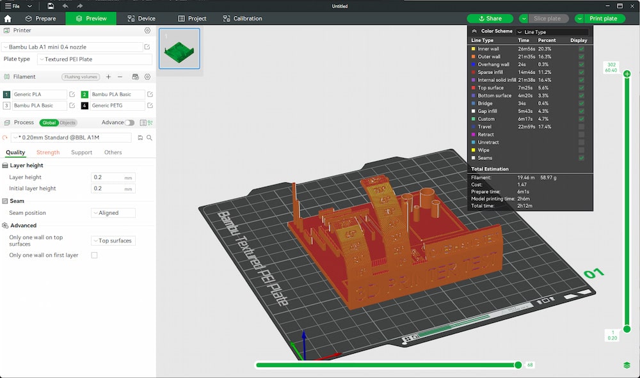Search process settings magnifier icon
640x378 pixels.
tap(149, 138)
